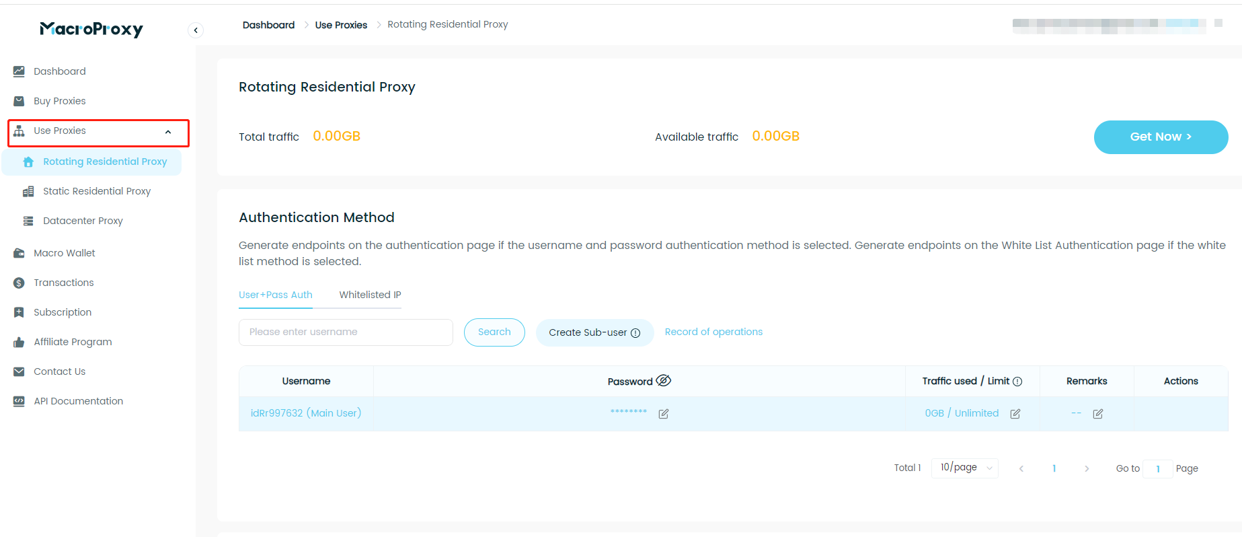This screenshot has height=537, width=1242.
Task: Go to next page arrow
Action: tap(1087, 468)
